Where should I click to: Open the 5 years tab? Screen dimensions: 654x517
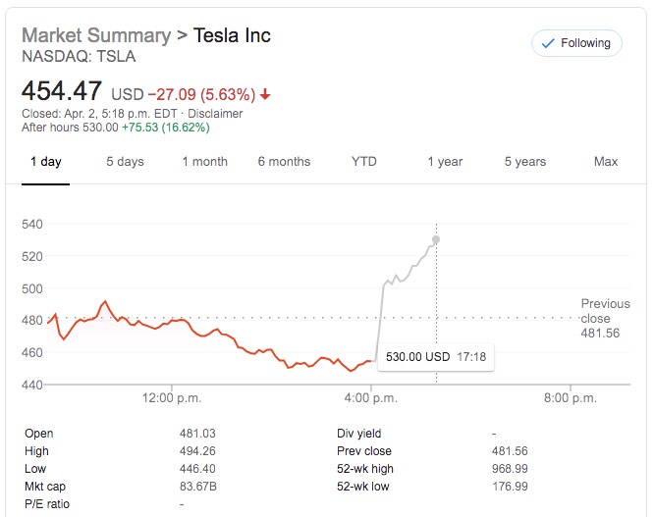coord(525,162)
